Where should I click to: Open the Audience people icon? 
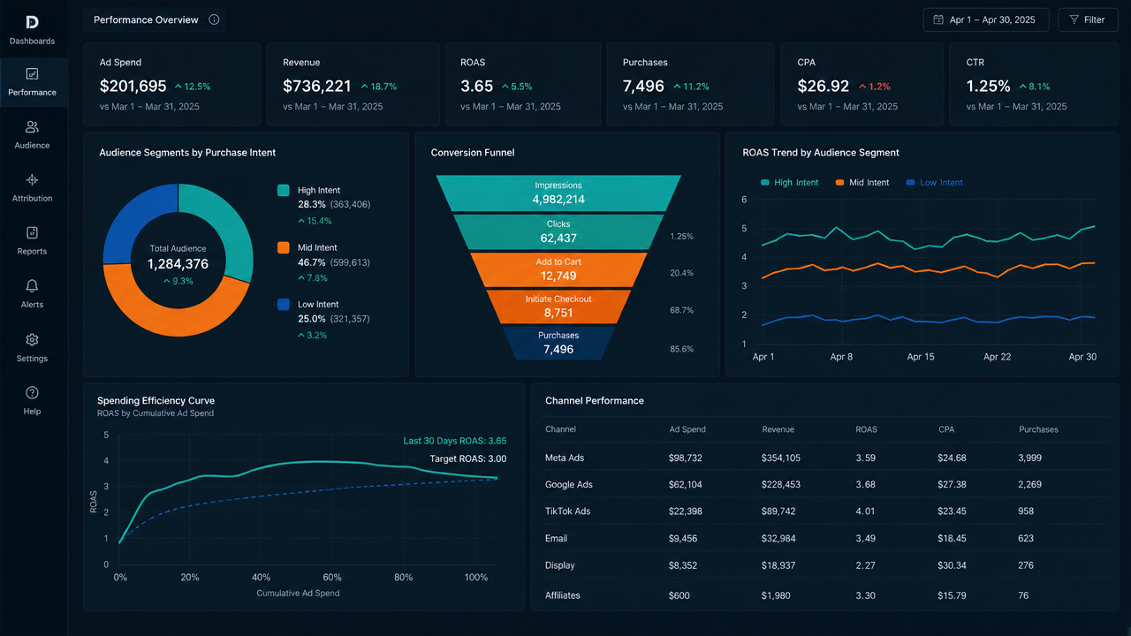(x=33, y=127)
